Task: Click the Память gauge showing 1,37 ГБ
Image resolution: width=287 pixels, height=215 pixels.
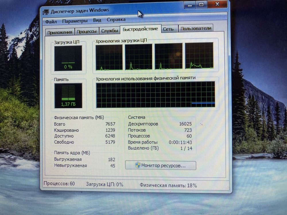Action: [68, 95]
